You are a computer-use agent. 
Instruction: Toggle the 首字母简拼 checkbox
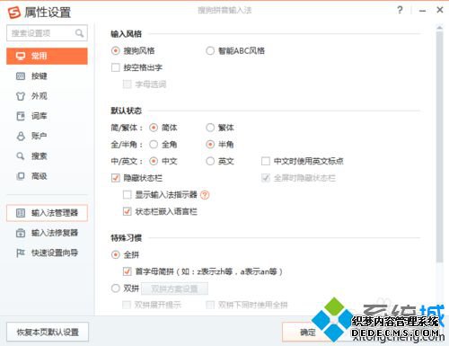coord(128,271)
